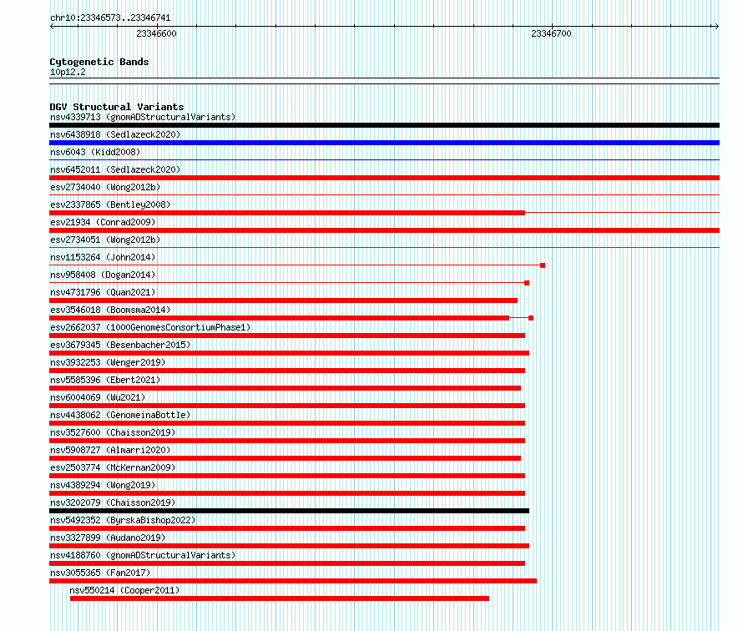Click the nsv3527600 Chaisson2019 label
Image resolution: width=743 pixels, height=631 pixels.
click(113, 432)
